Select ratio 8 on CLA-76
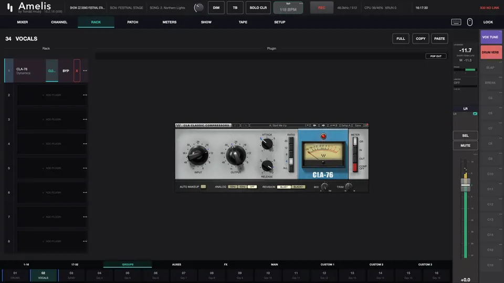Screen dimensions: 504x283 (291, 154)
